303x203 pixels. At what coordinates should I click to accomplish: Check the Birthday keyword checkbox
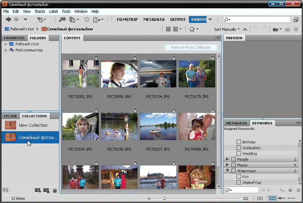pos(239,142)
